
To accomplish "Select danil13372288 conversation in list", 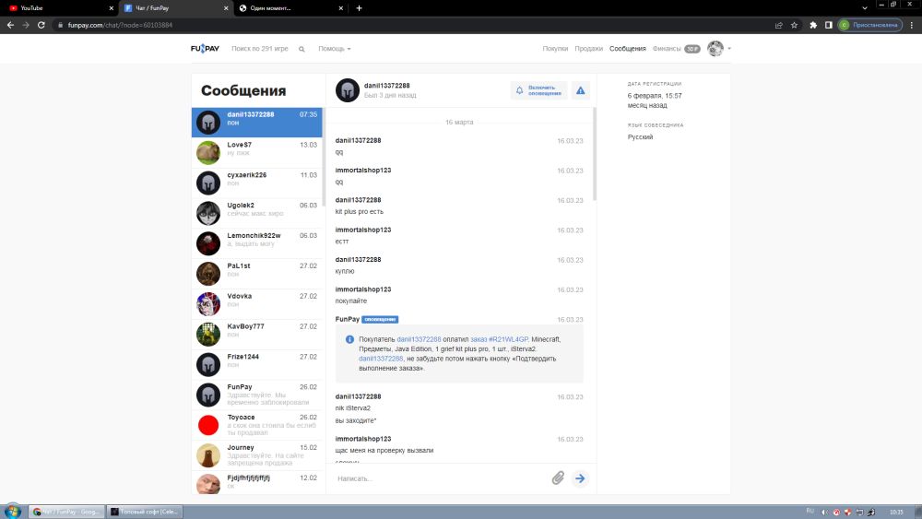I will [x=257, y=123].
